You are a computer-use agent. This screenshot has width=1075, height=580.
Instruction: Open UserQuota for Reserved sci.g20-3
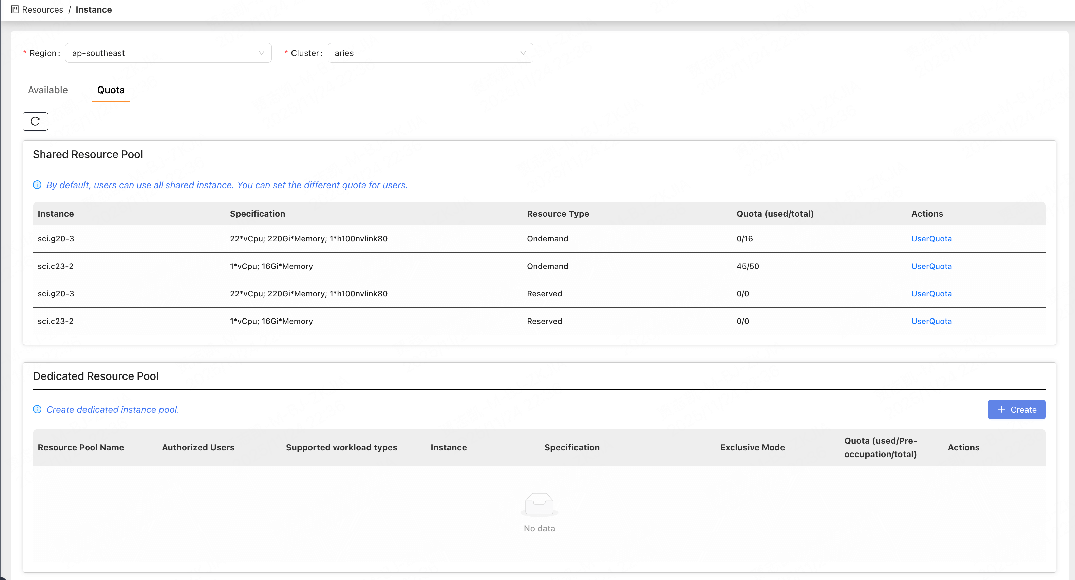coord(931,294)
